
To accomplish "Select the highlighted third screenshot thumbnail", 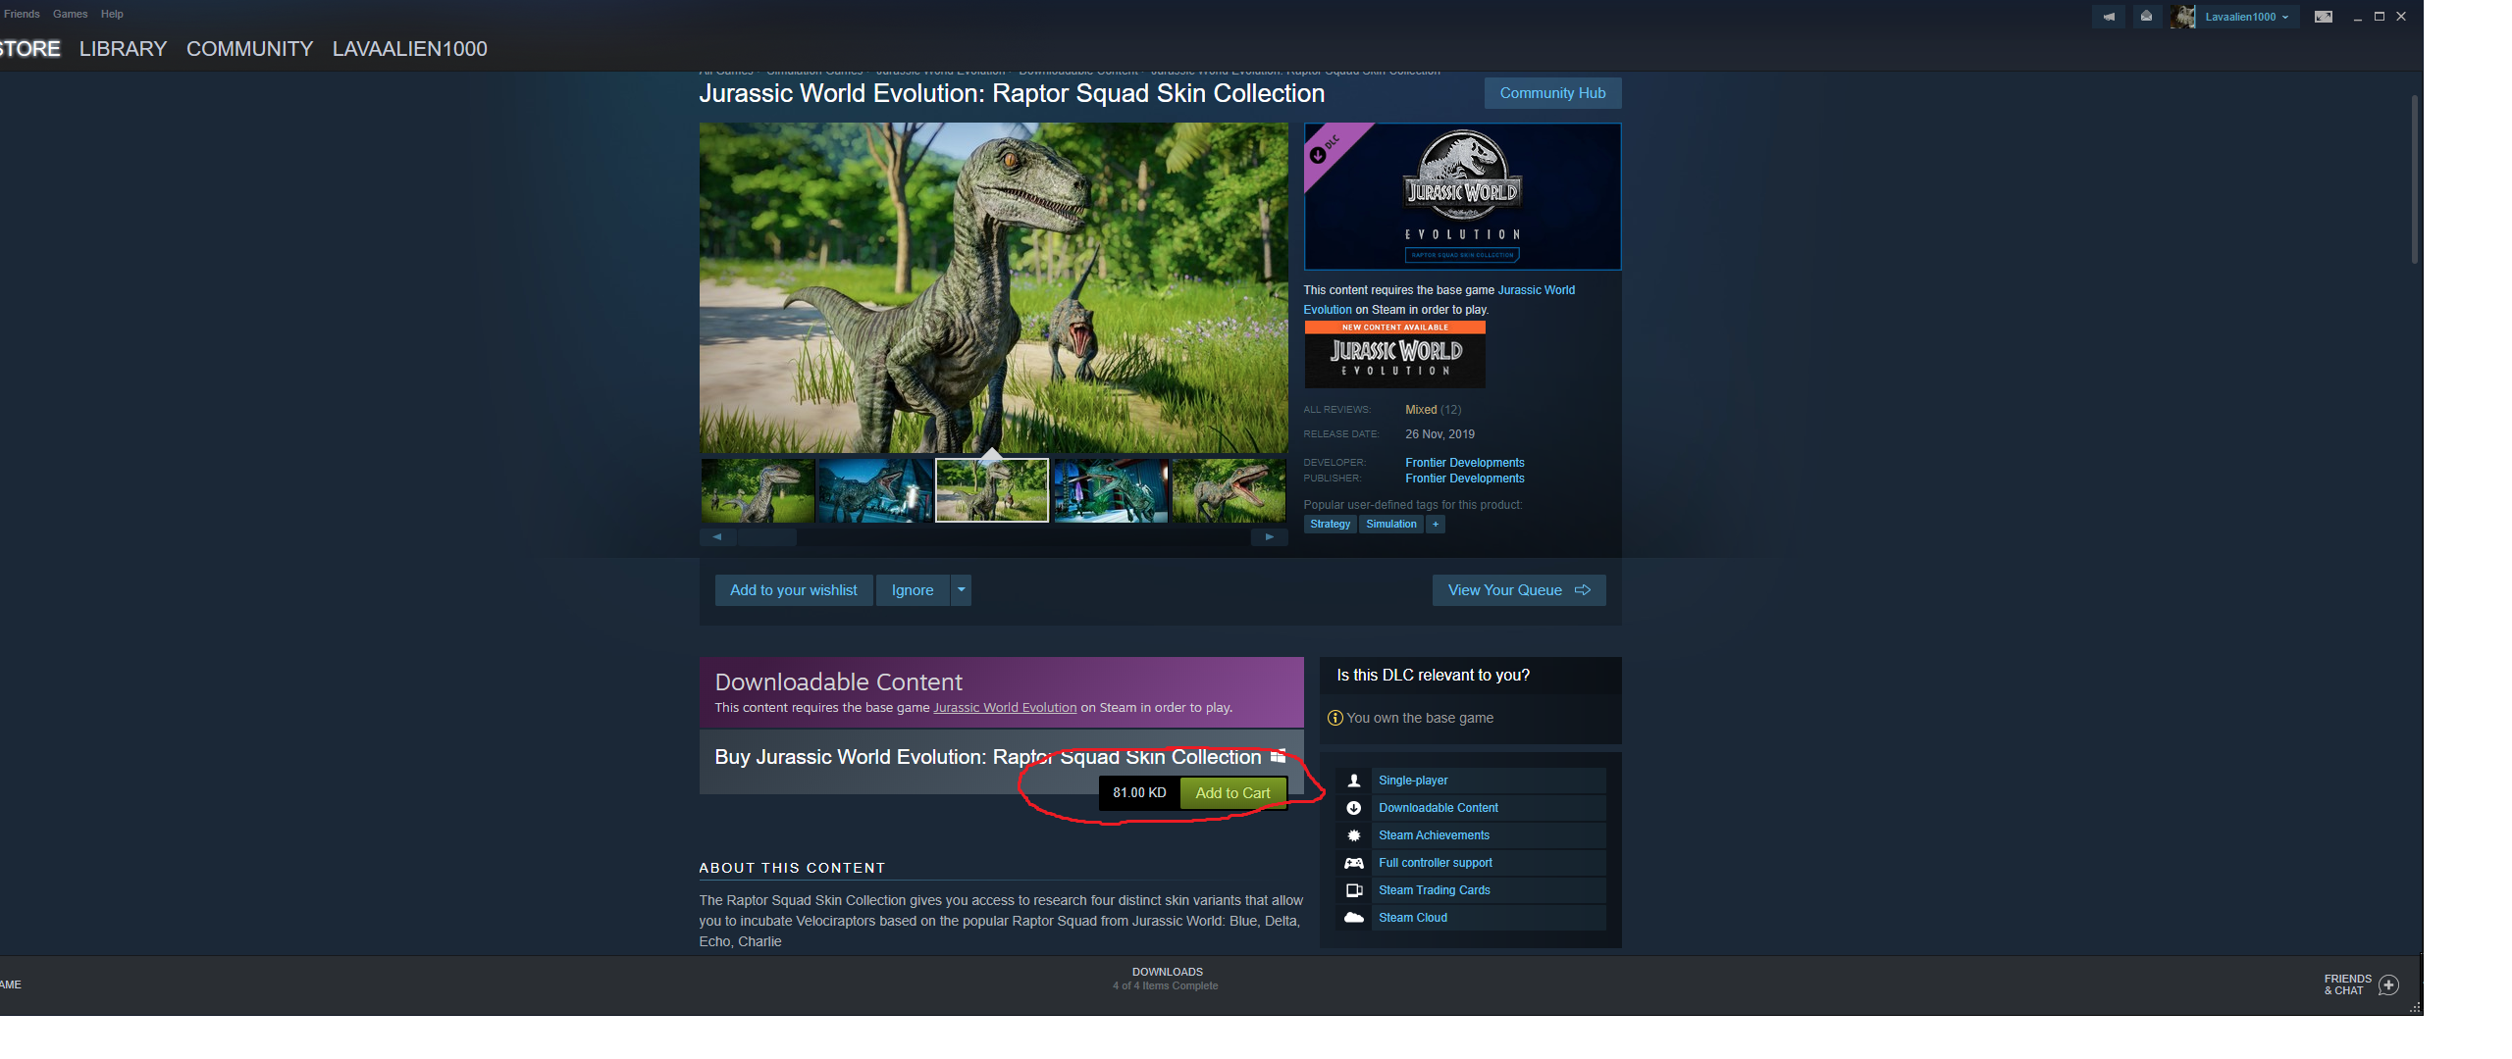I will [x=992, y=490].
